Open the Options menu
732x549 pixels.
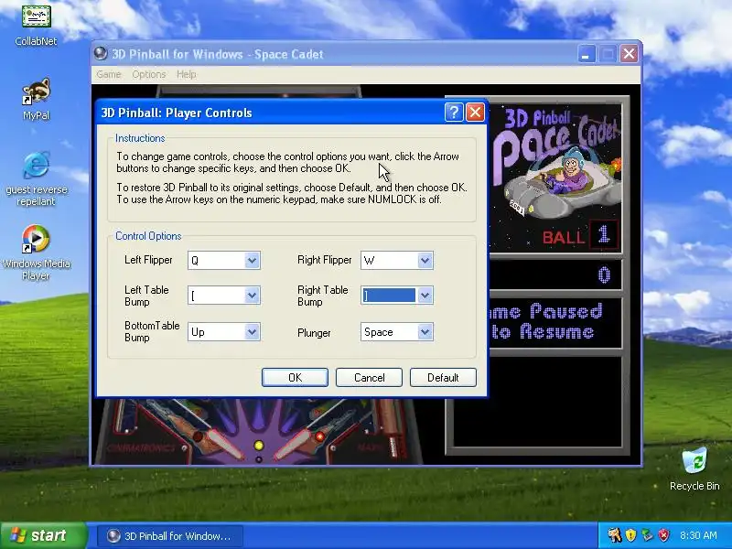(149, 74)
